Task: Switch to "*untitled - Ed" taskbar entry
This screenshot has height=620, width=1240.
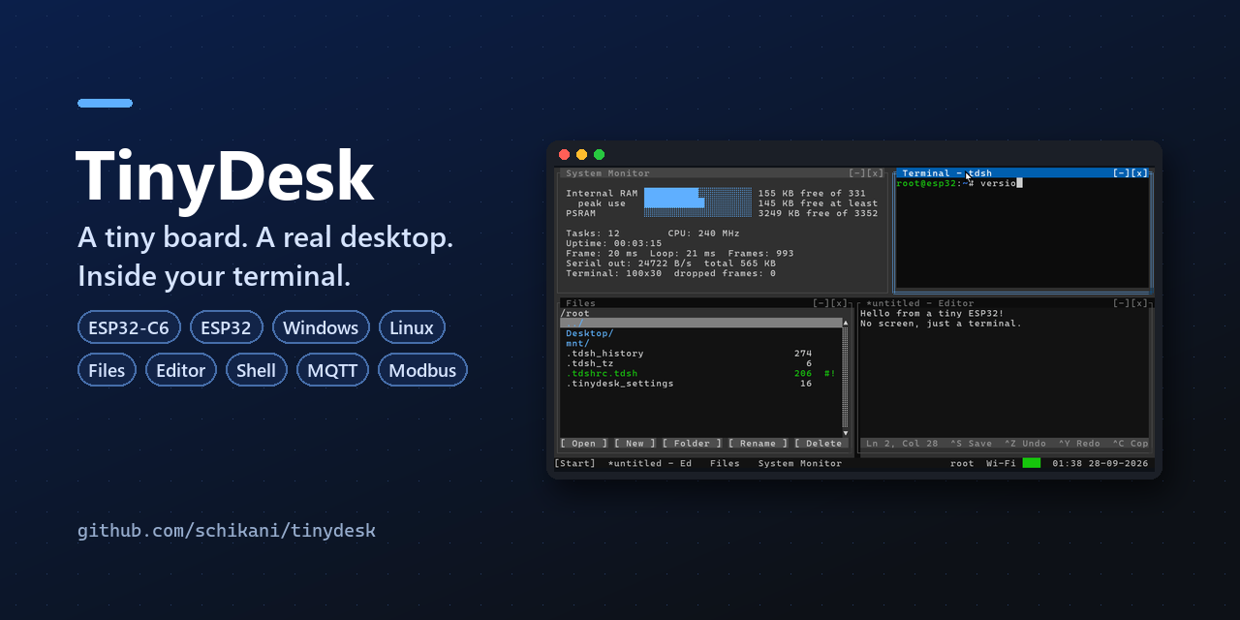Action: coord(649,463)
